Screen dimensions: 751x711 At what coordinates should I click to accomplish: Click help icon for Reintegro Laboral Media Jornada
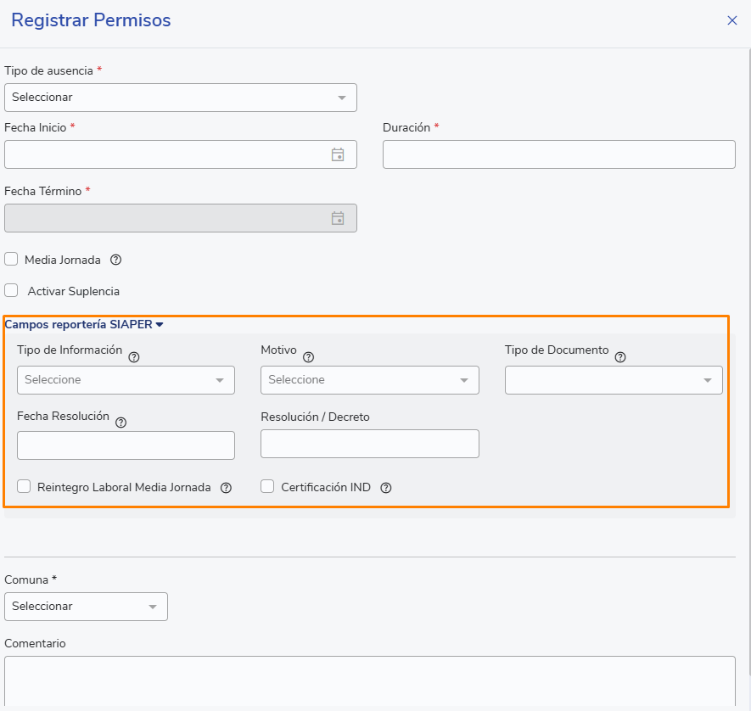[x=226, y=488]
